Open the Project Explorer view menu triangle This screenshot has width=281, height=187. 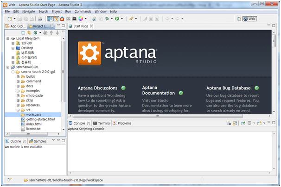coord(63,31)
